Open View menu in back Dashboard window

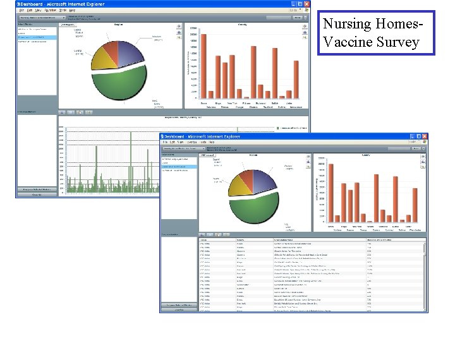coord(38,11)
